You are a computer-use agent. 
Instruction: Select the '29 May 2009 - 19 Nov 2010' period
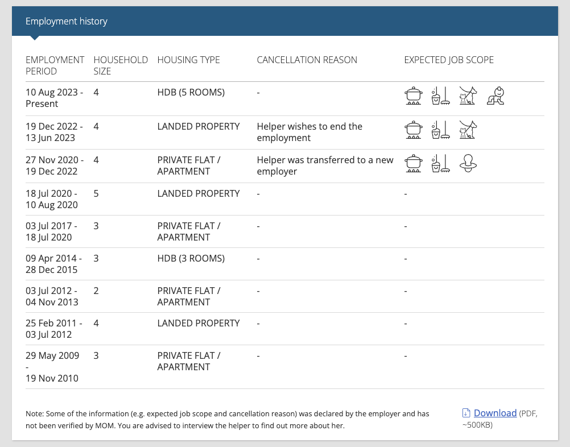point(52,367)
